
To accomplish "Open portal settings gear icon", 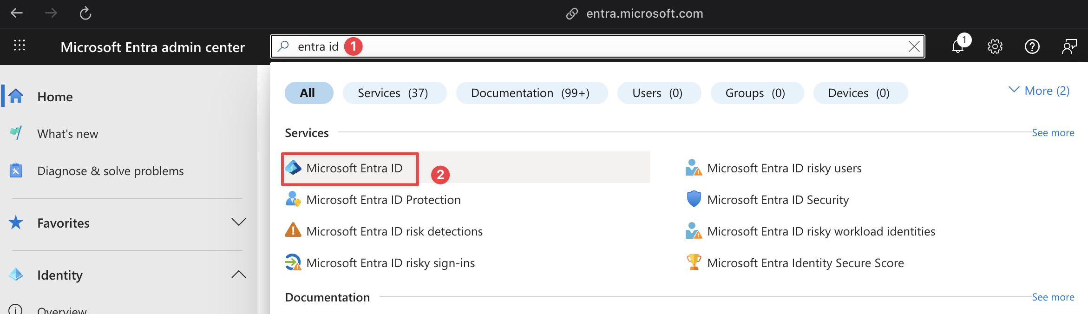I will tap(995, 46).
